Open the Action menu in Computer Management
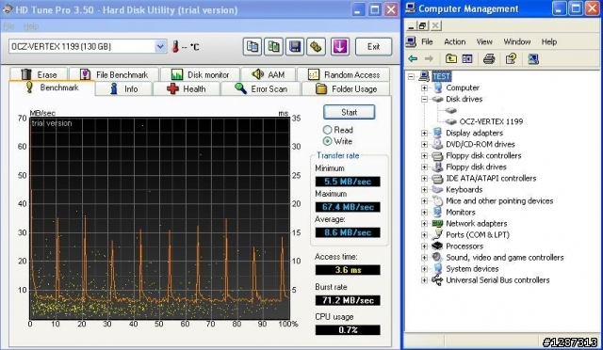 click(454, 41)
